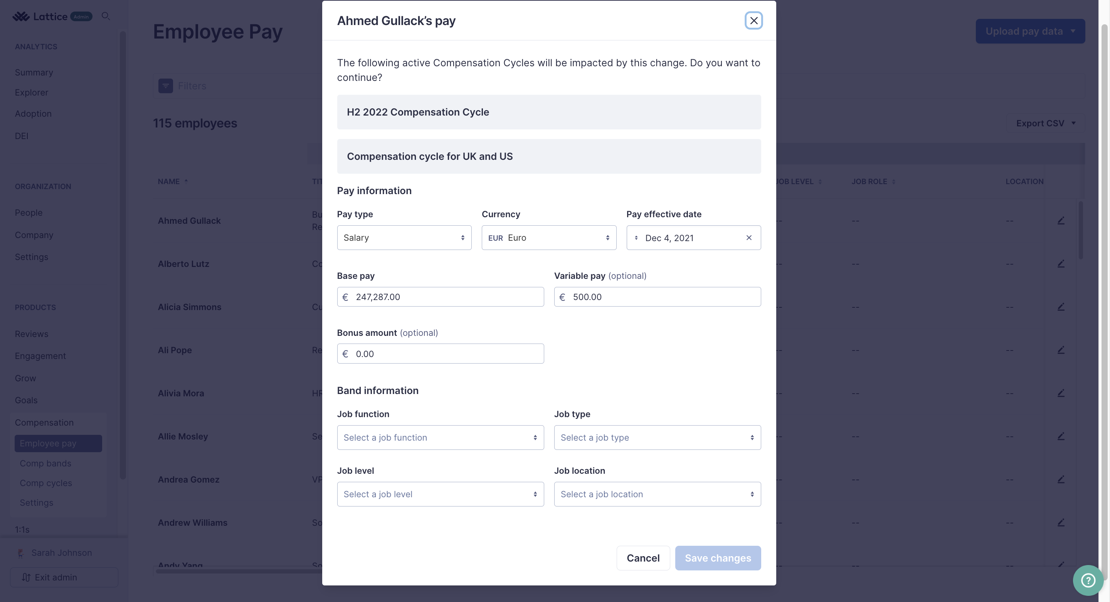The width and height of the screenshot is (1110, 602).
Task: Click the sidebar vertical scrollbar
Action: coord(123,255)
